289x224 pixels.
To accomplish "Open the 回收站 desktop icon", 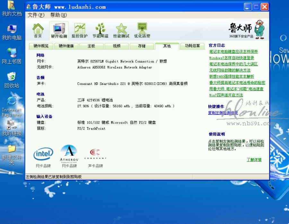I will [x=12, y=80].
